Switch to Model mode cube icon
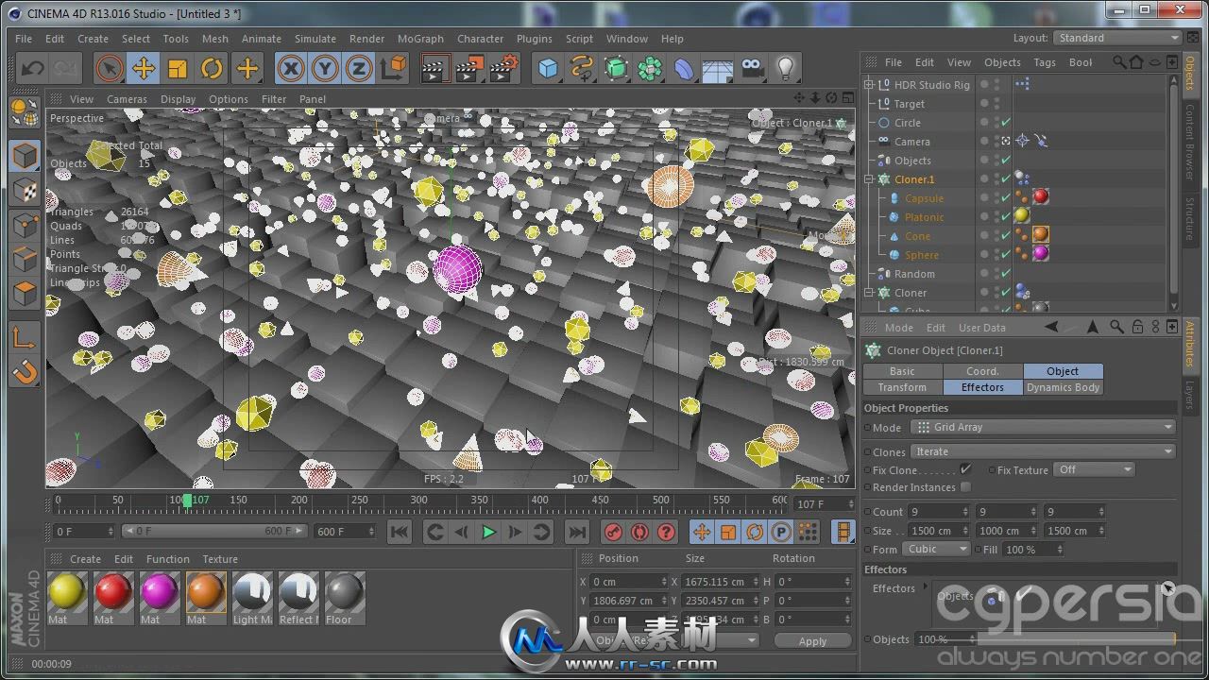The height and width of the screenshot is (680, 1209). [x=24, y=157]
